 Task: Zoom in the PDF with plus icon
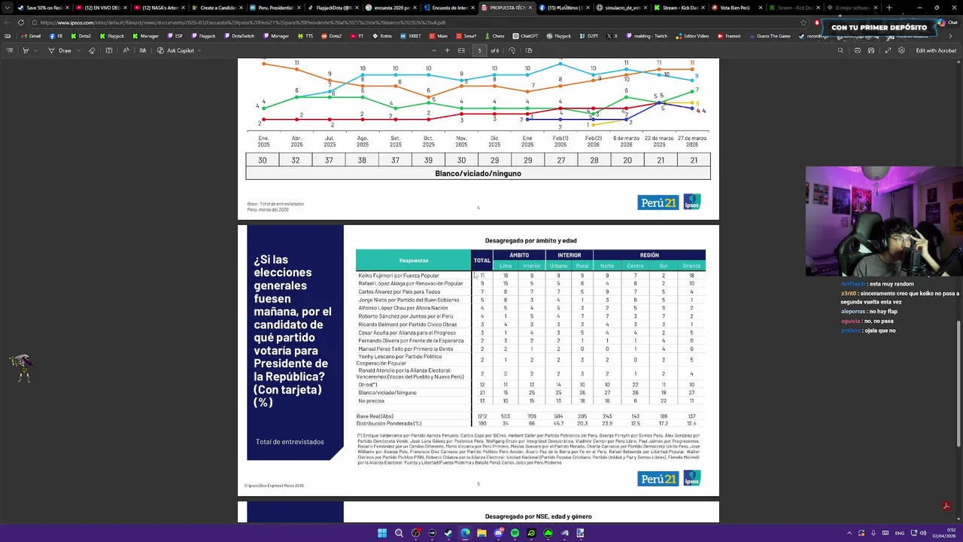[x=447, y=50]
